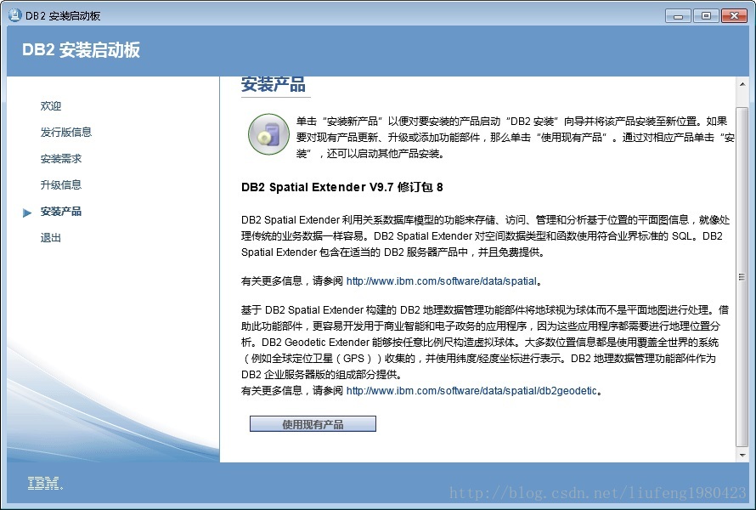This screenshot has height=510, width=756.
Task: Open the 欢迎 page in sidebar
Action: click(x=51, y=105)
